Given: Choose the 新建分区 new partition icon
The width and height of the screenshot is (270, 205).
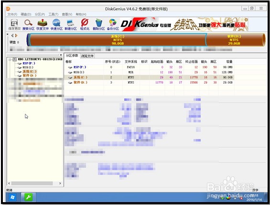Looking at the screenshot, I should (71, 25).
